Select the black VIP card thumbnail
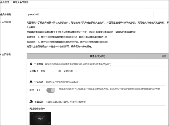Viewport: 169px width, 126px height. (40, 118)
